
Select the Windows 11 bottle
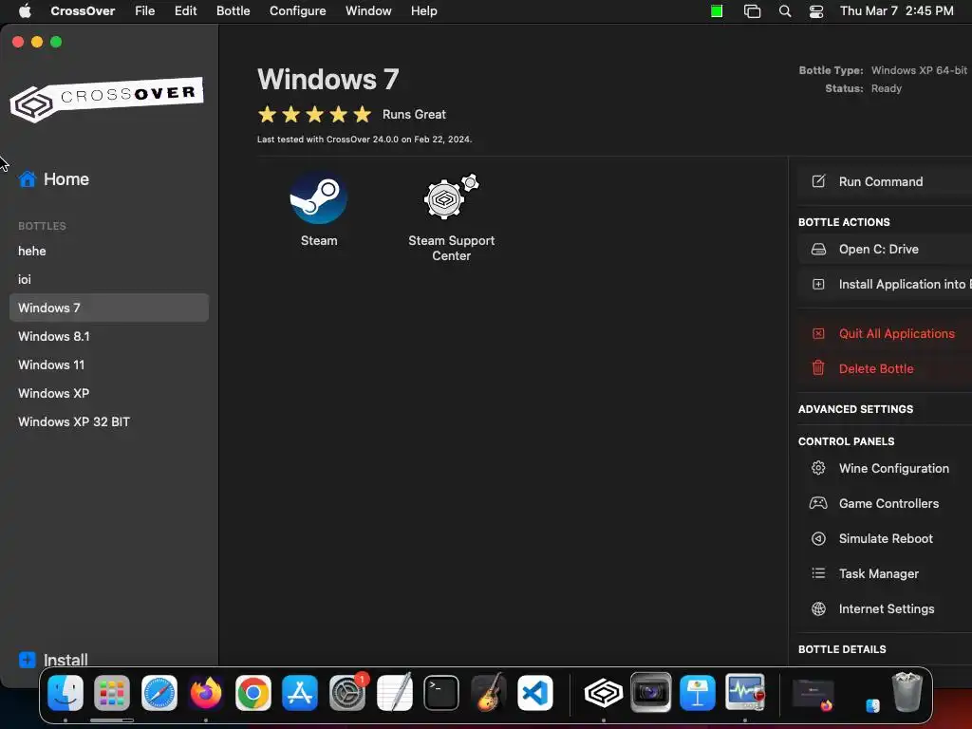tap(109, 364)
